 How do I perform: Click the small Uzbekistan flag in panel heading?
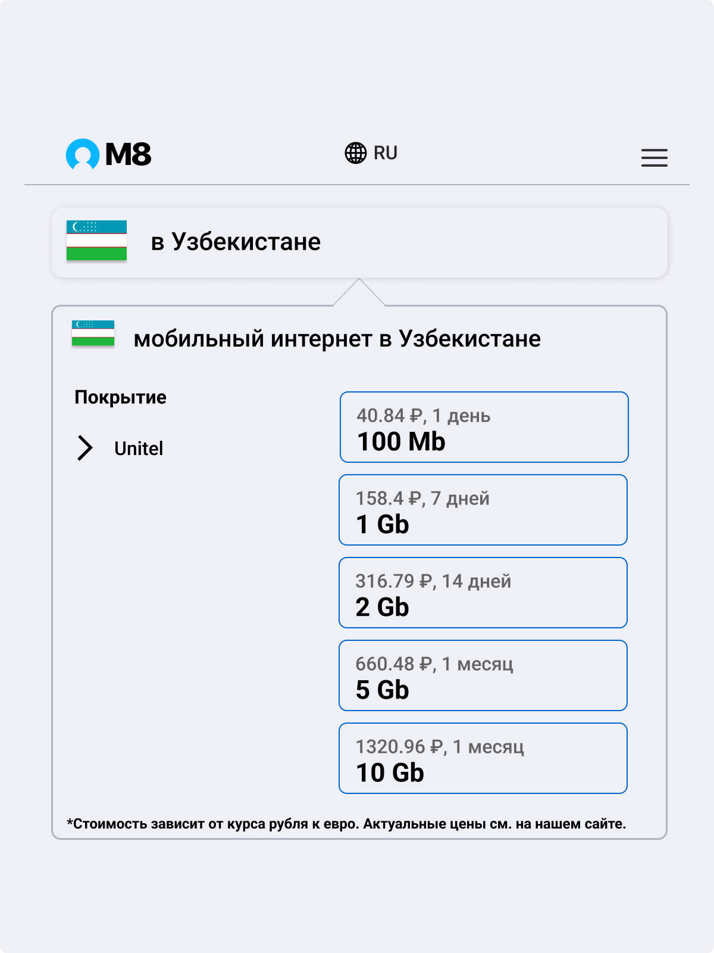(93, 333)
